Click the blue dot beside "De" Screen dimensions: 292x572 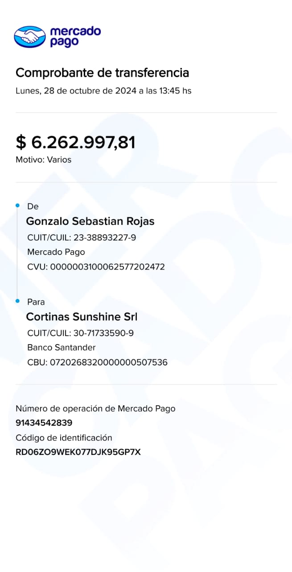[18, 206]
